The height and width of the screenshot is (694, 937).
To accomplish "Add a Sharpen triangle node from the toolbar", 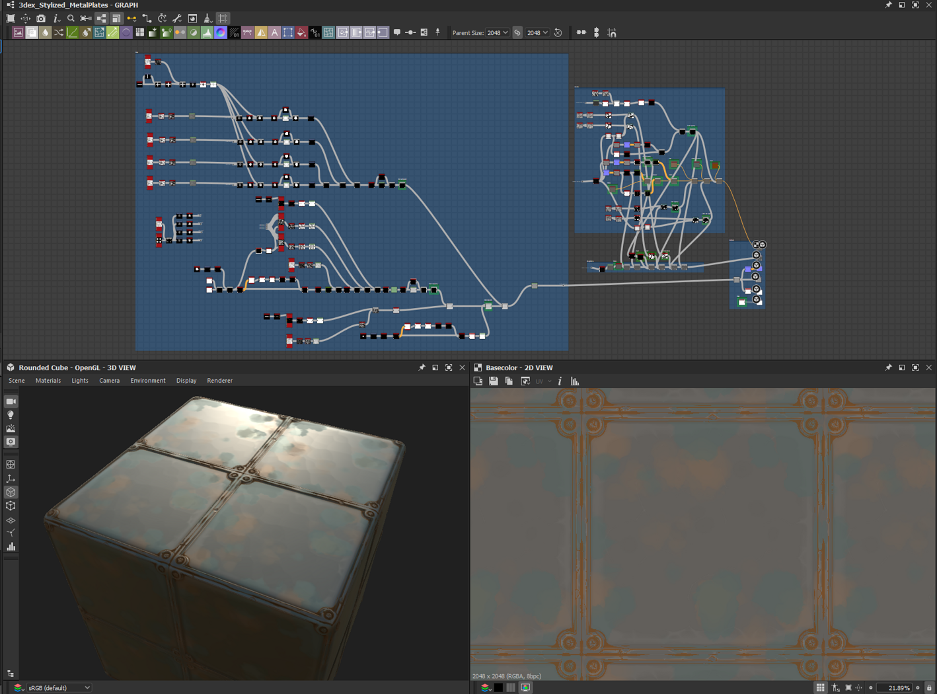I will tap(261, 32).
